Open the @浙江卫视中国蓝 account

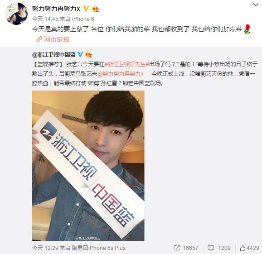pyautogui.click(x=53, y=55)
